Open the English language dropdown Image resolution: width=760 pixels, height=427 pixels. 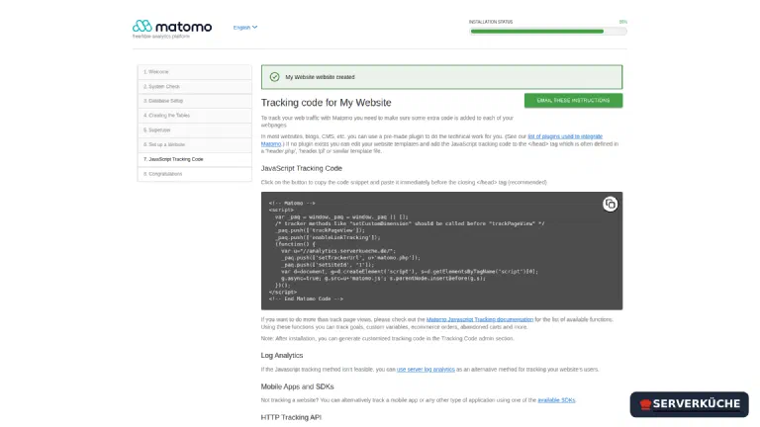pos(244,27)
